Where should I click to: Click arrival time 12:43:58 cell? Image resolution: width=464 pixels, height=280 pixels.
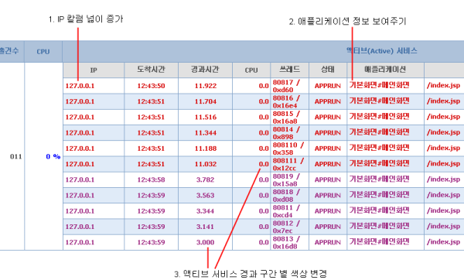click(x=151, y=179)
